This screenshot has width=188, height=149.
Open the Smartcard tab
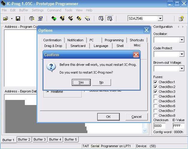click(x=78, y=46)
